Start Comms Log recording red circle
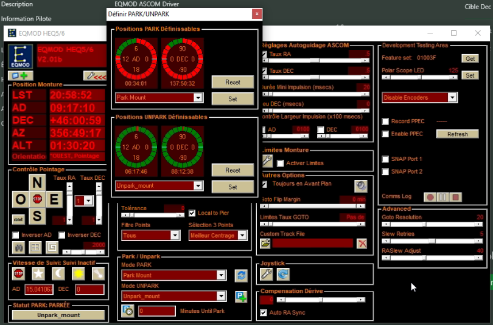The image size is (493, 325). [x=430, y=197]
